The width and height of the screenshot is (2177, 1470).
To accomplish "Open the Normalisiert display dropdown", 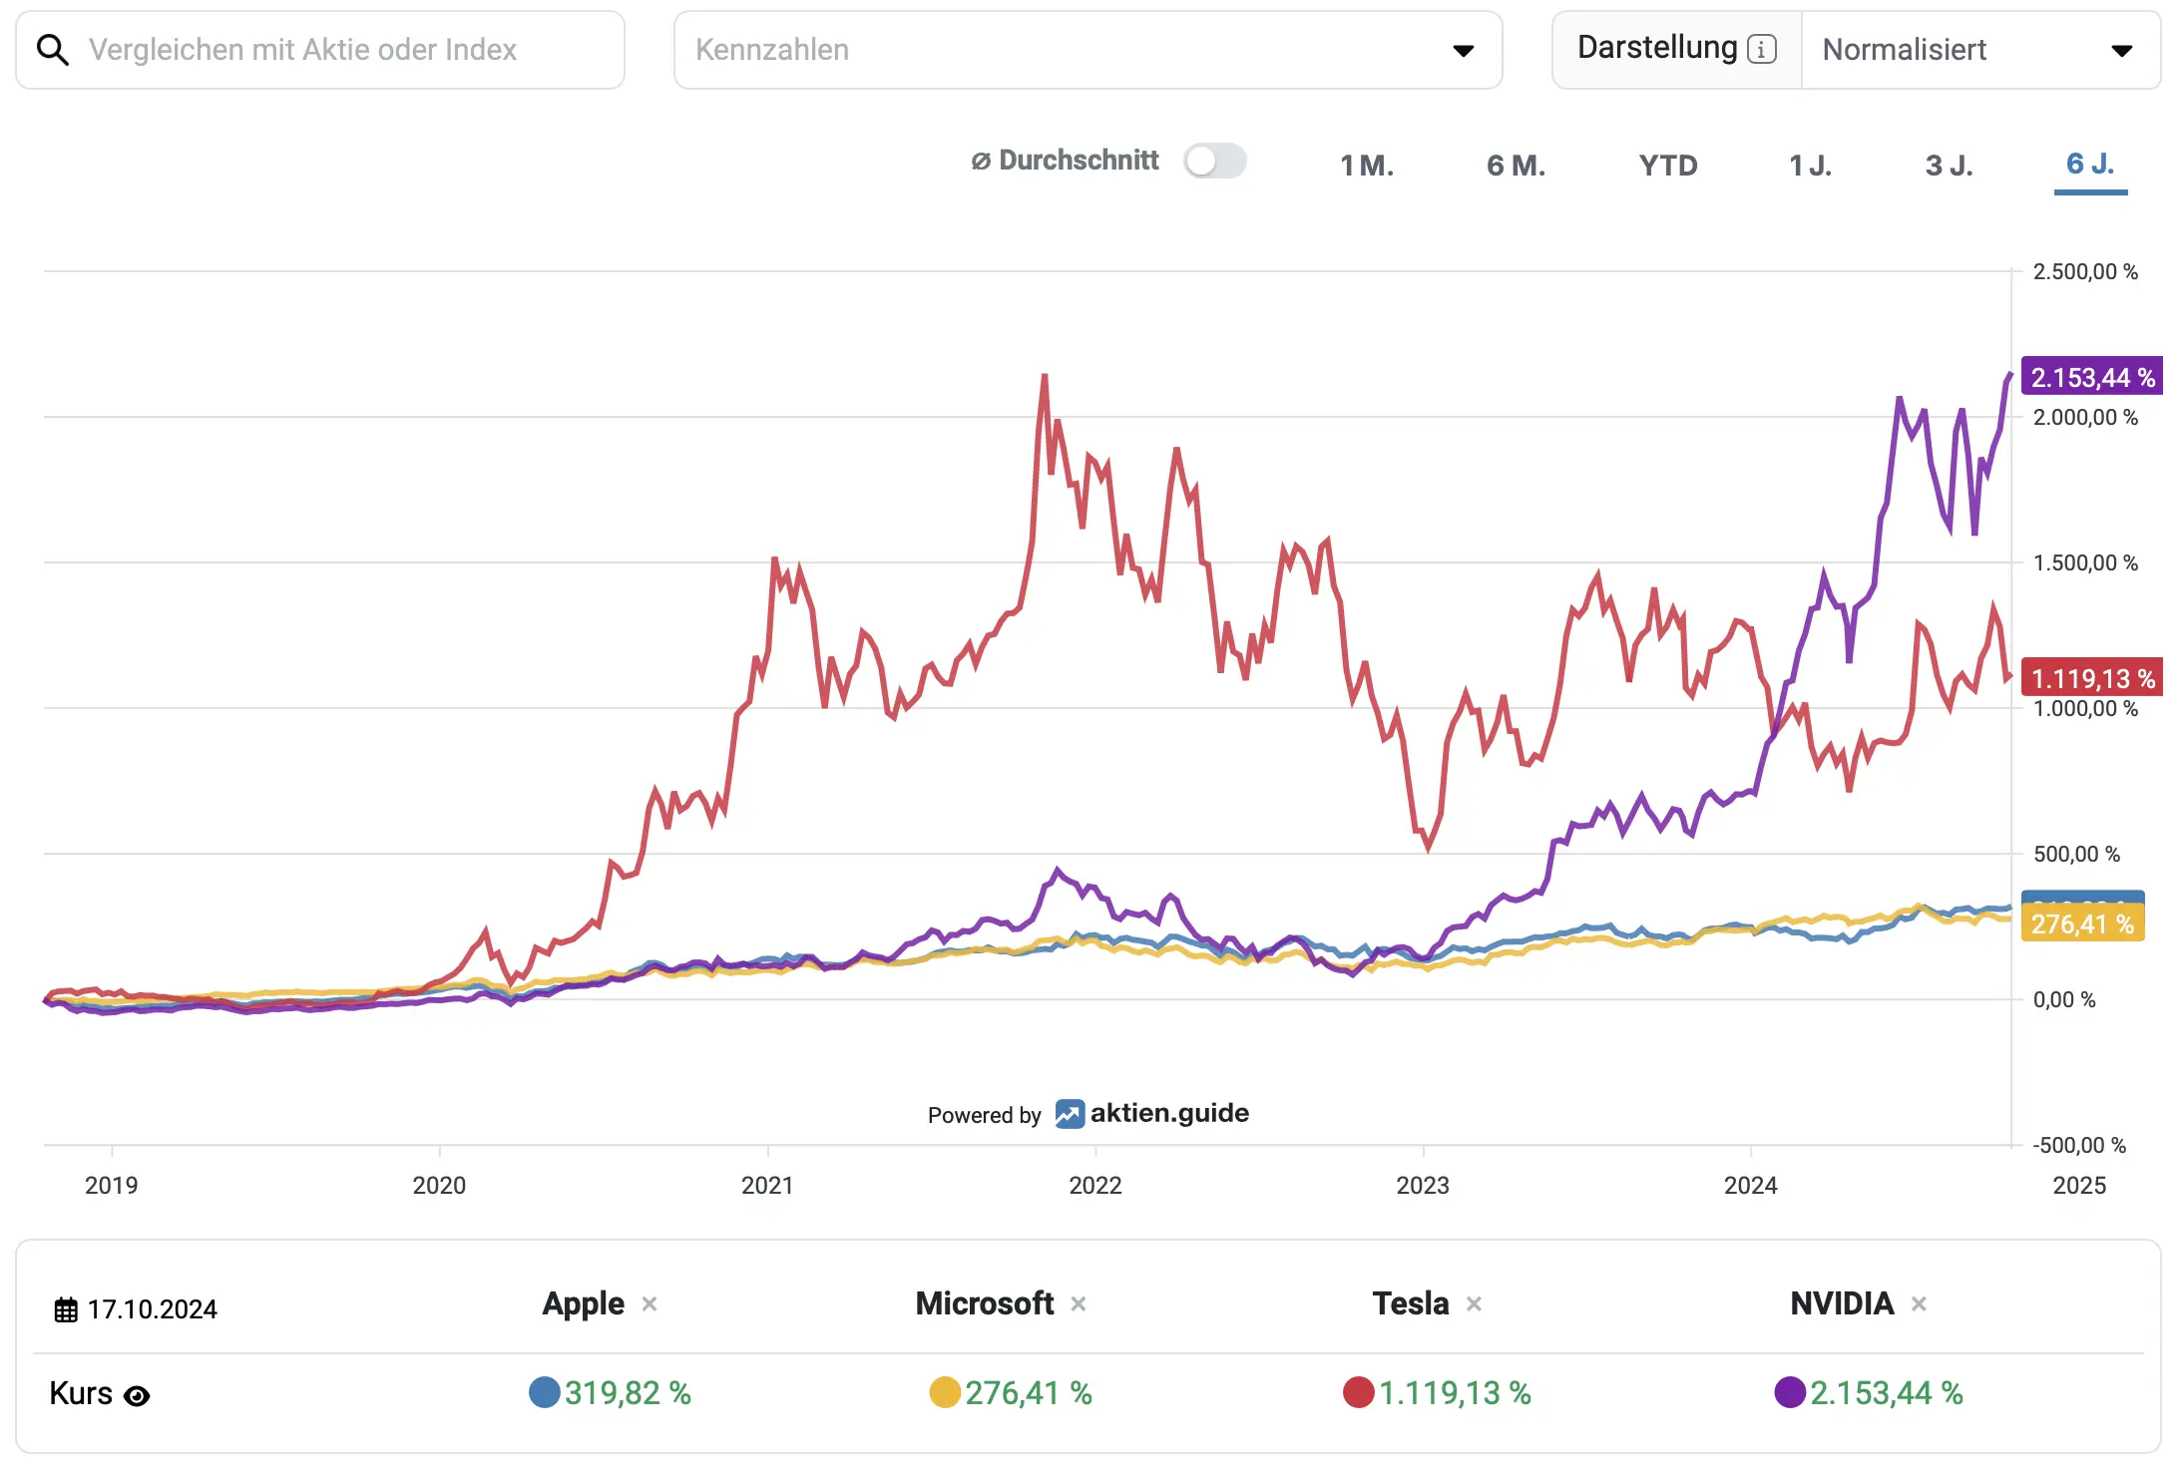I will tap(1980, 50).
